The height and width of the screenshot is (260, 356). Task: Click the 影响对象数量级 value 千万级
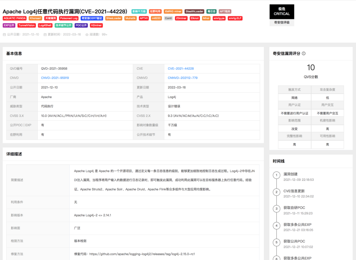[172, 125]
